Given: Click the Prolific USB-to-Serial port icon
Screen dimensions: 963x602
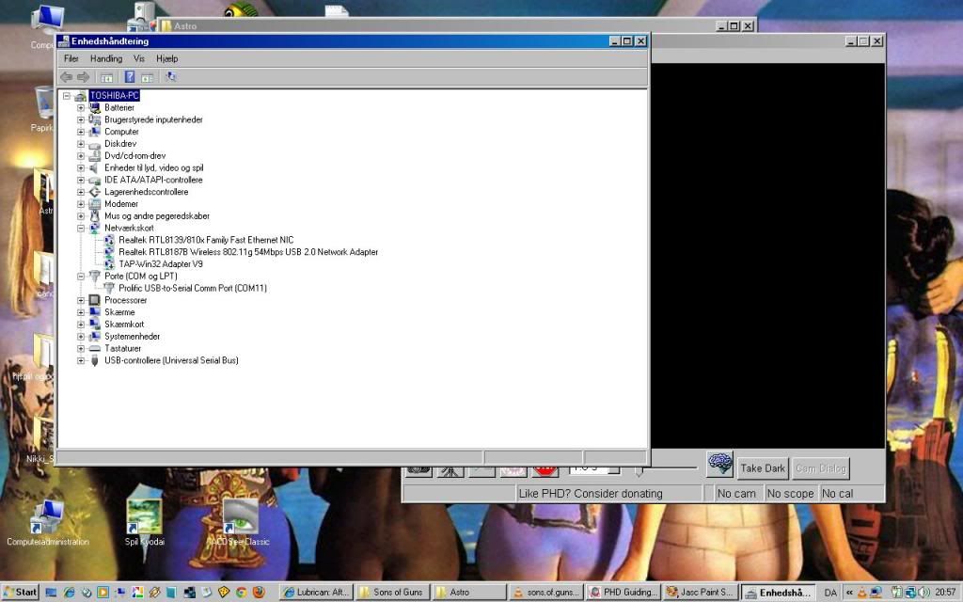Looking at the screenshot, I should pos(109,288).
